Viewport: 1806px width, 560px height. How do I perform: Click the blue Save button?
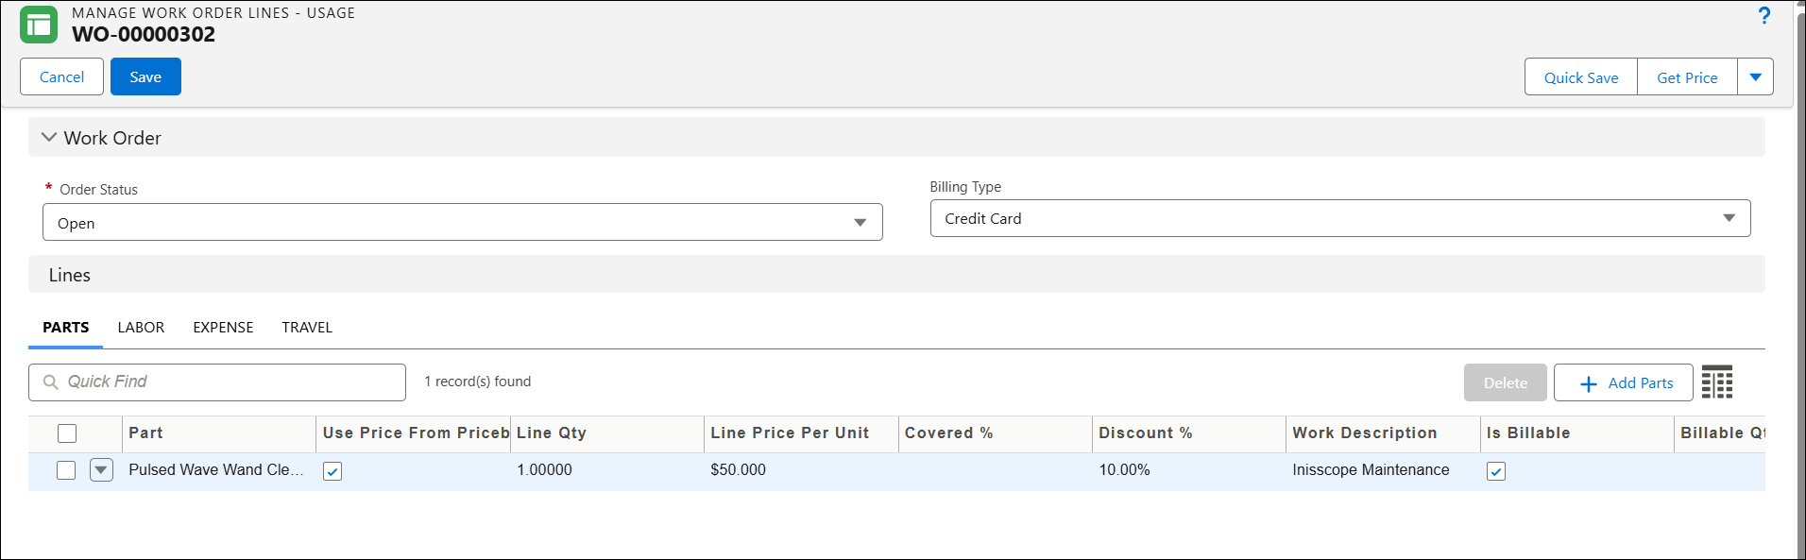pos(145,76)
